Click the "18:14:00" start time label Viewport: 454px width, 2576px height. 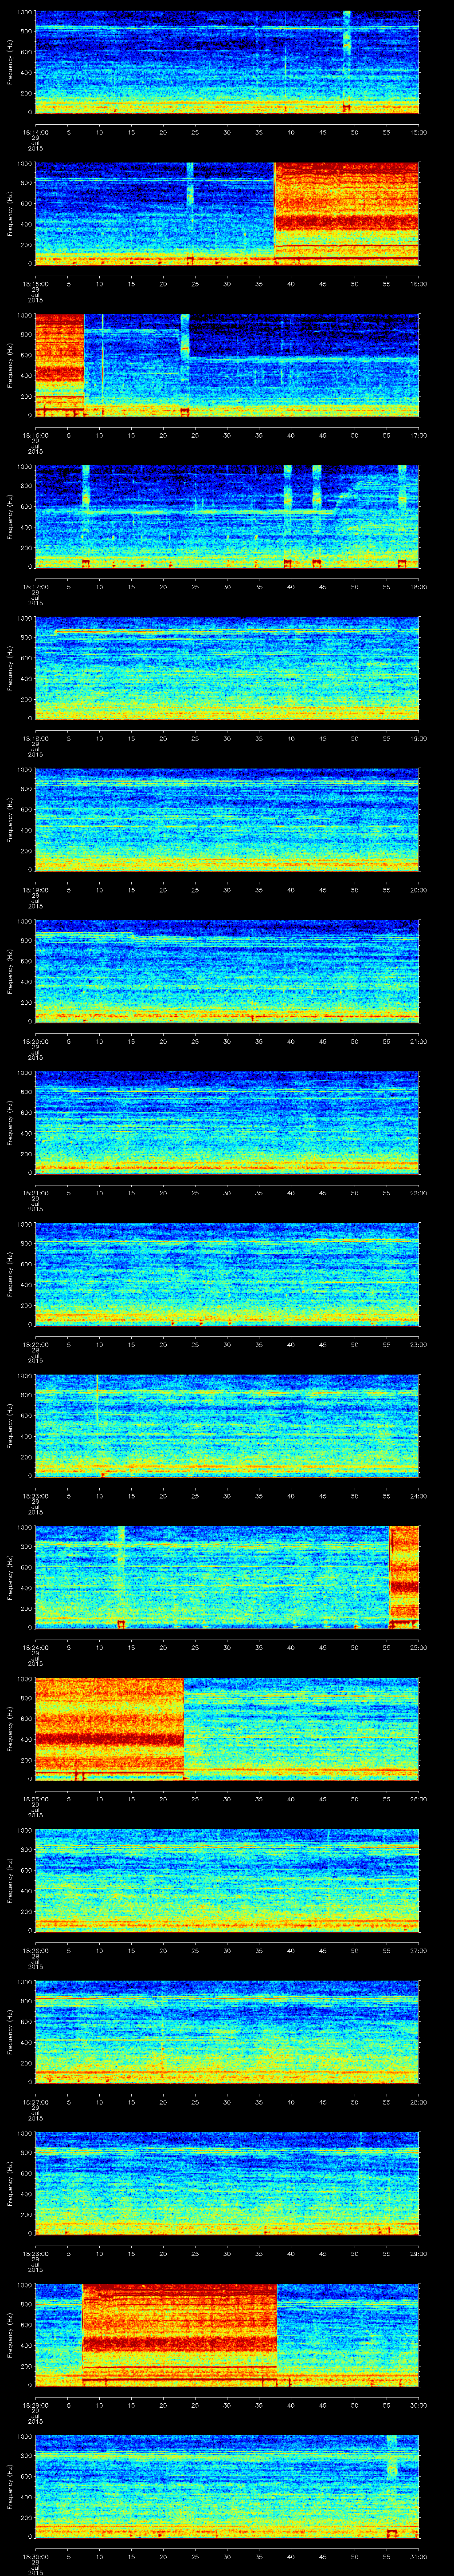[35, 131]
